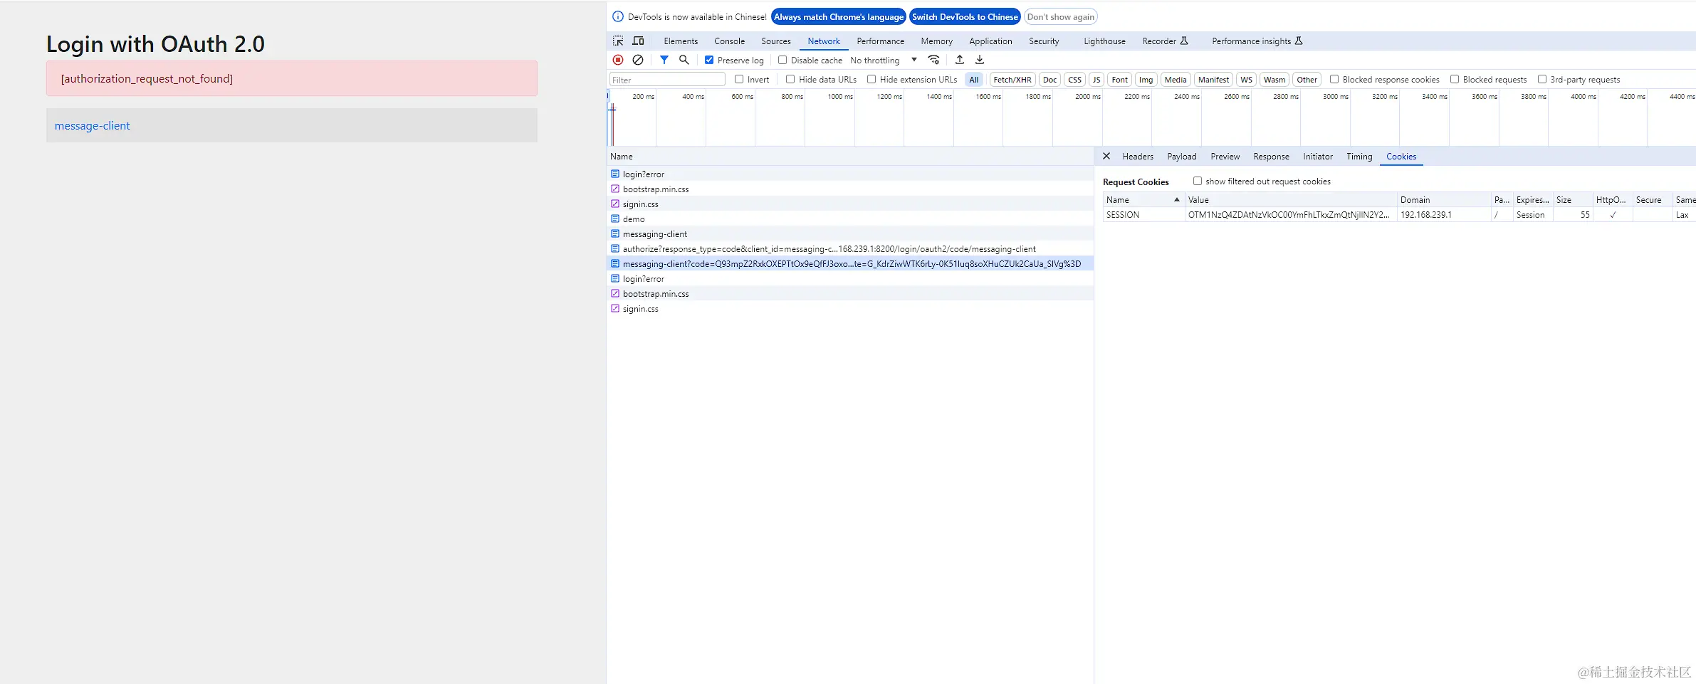This screenshot has width=1696, height=684.
Task: Filter requests by Fetch/XHR
Action: [x=1012, y=80]
